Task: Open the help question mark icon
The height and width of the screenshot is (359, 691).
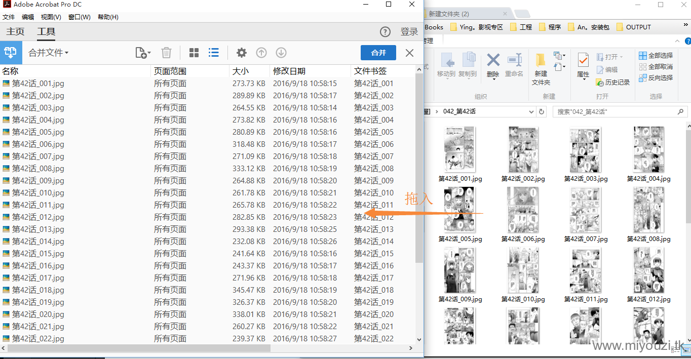Action: pyautogui.click(x=386, y=31)
